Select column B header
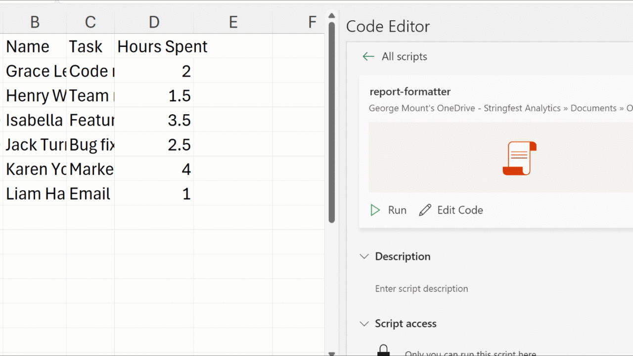633x356 pixels. coord(35,22)
